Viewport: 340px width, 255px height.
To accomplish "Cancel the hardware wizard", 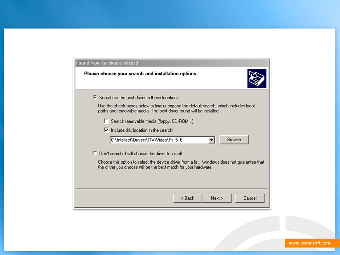I will click(x=250, y=198).
